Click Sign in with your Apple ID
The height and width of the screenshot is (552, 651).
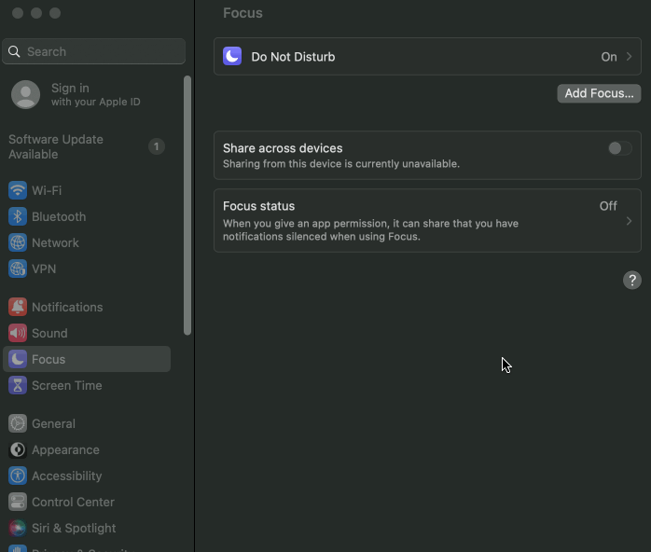click(87, 94)
